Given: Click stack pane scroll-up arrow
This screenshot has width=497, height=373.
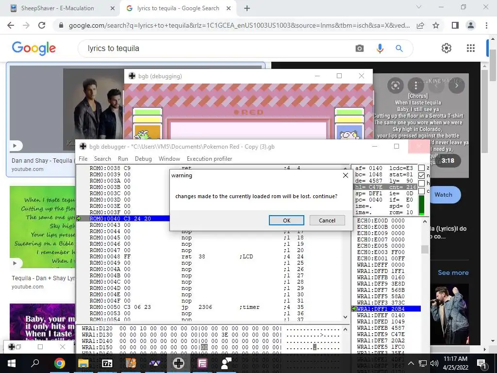Looking at the screenshot, I should coord(425,221).
